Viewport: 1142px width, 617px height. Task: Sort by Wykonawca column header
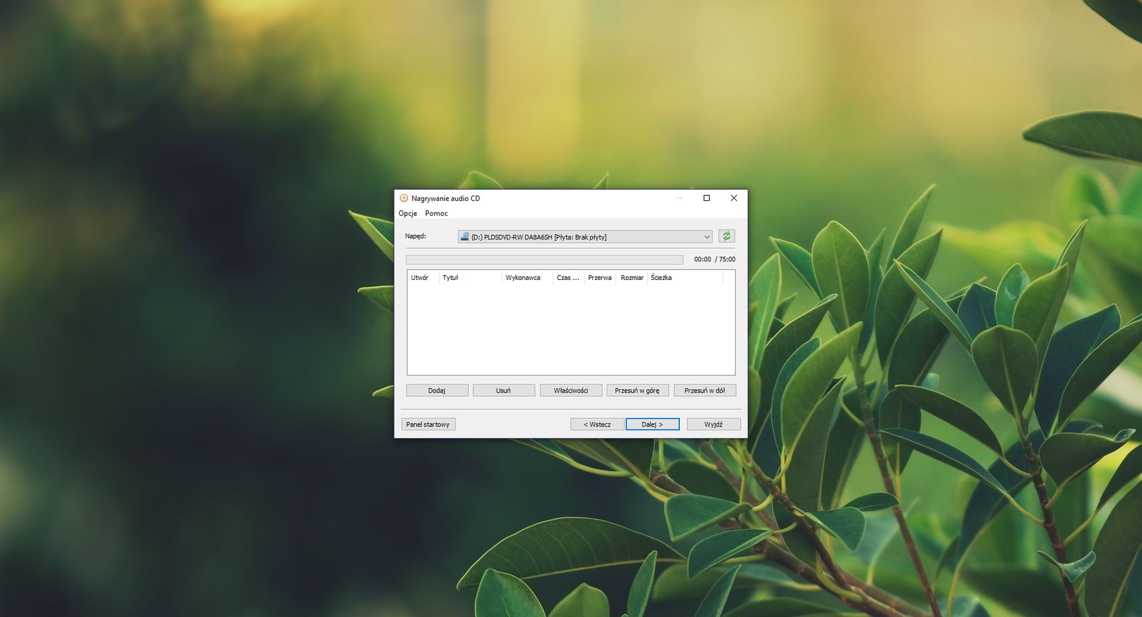click(x=527, y=277)
